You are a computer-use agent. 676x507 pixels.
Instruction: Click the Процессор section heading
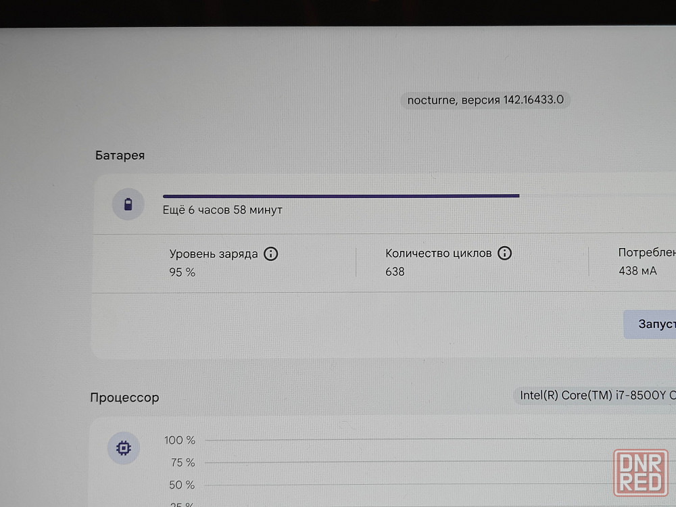pos(124,397)
